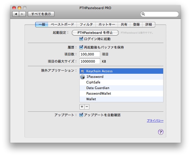Click the purple help question mark button

[x=161, y=132]
